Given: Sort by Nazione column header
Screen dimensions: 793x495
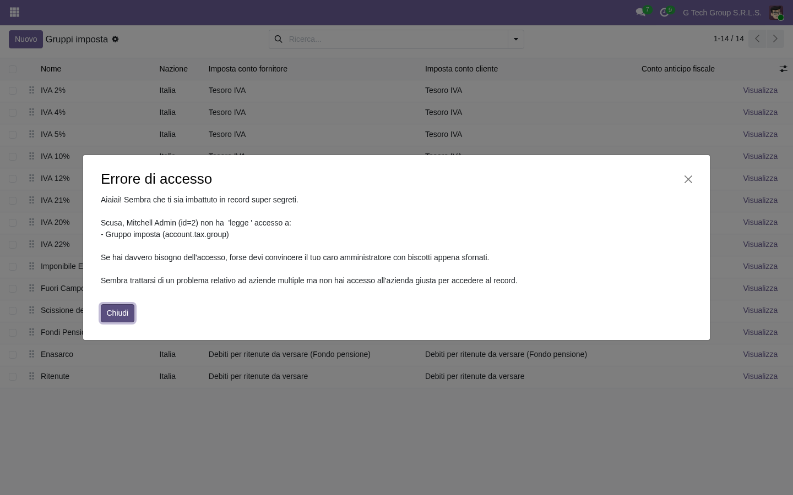Looking at the screenshot, I should [x=173, y=69].
